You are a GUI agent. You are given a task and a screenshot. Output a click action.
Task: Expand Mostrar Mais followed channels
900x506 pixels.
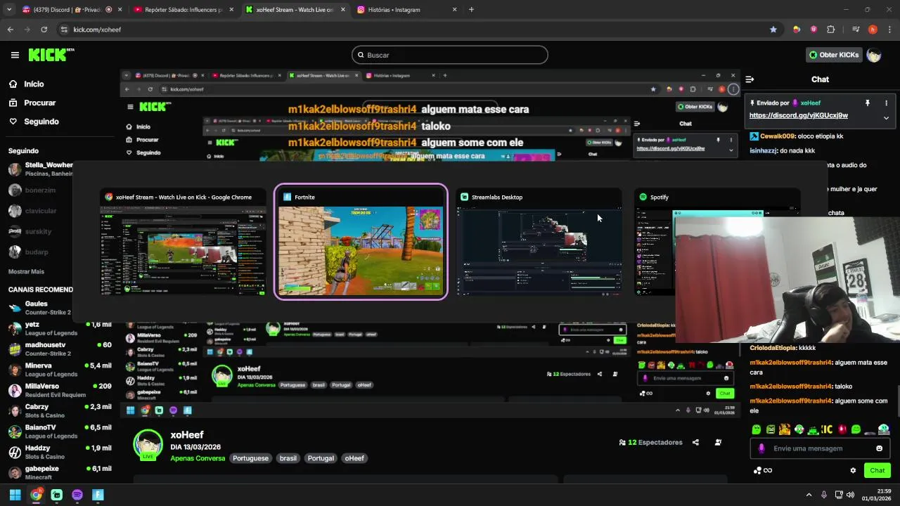click(x=26, y=271)
